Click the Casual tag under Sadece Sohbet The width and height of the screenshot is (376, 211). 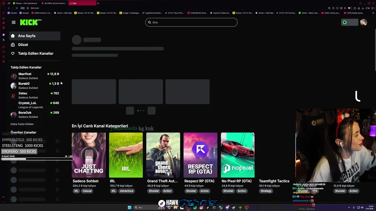tap(87, 191)
